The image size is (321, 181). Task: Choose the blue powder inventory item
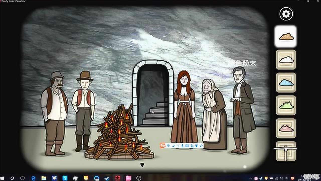point(286,82)
